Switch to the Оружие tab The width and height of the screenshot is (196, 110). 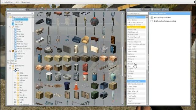31,9
